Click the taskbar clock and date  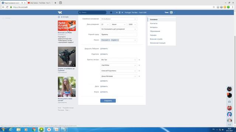point(229,129)
